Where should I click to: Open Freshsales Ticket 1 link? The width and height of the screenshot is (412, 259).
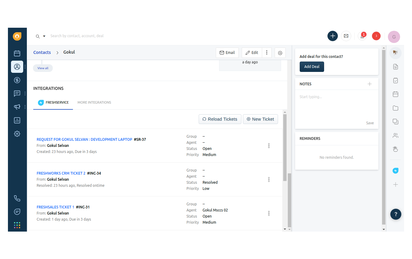point(55,207)
